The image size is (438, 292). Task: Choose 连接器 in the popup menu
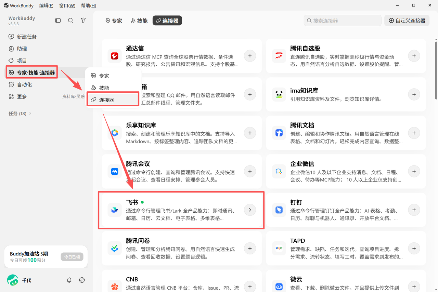[113, 100]
